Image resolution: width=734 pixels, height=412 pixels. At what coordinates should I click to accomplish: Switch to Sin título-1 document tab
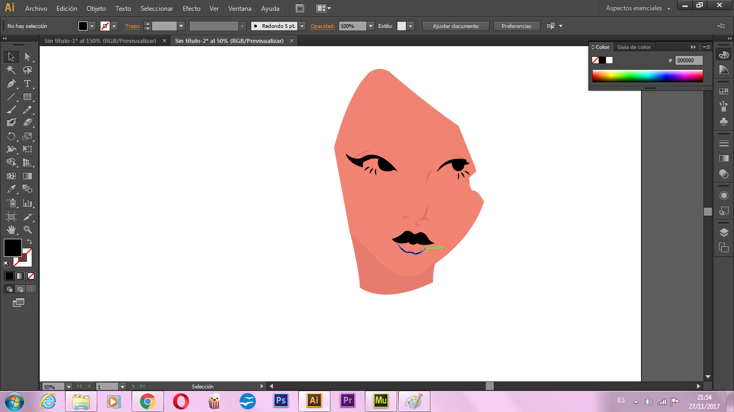click(100, 41)
